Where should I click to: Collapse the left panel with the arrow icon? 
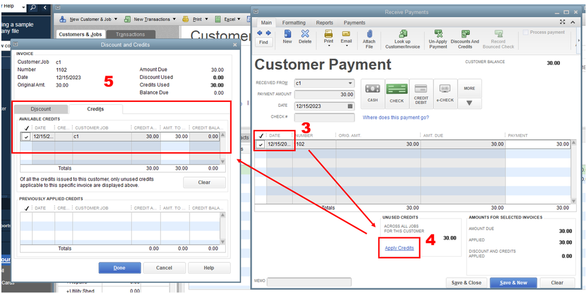pos(45,8)
